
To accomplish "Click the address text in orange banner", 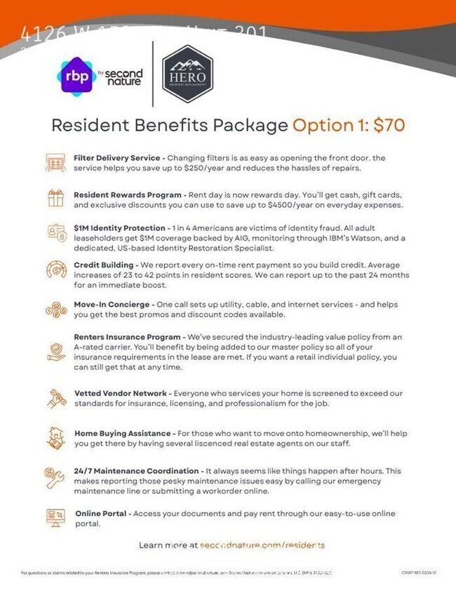I will coord(144,34).
